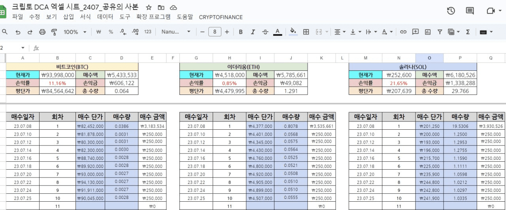Open the 삽입 menu
Image resolution: width=506 pixels, height=210 pixels.
pyautogui.click(x=68, y=17)
